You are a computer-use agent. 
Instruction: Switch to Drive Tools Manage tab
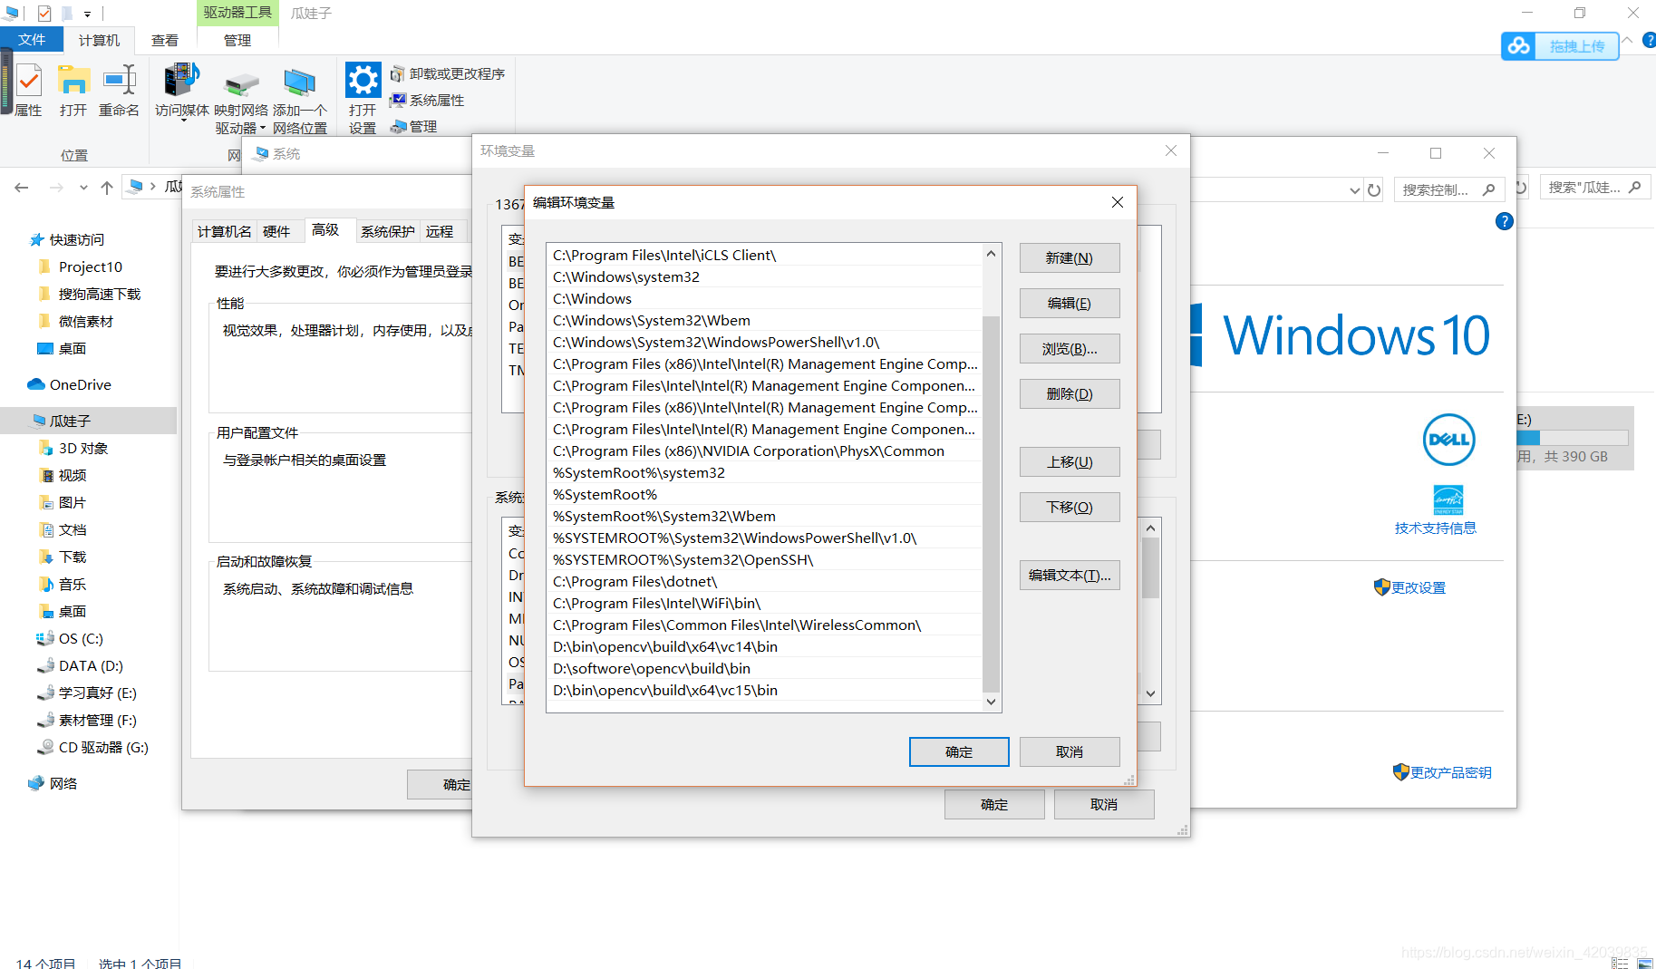(x=237, y=40)
